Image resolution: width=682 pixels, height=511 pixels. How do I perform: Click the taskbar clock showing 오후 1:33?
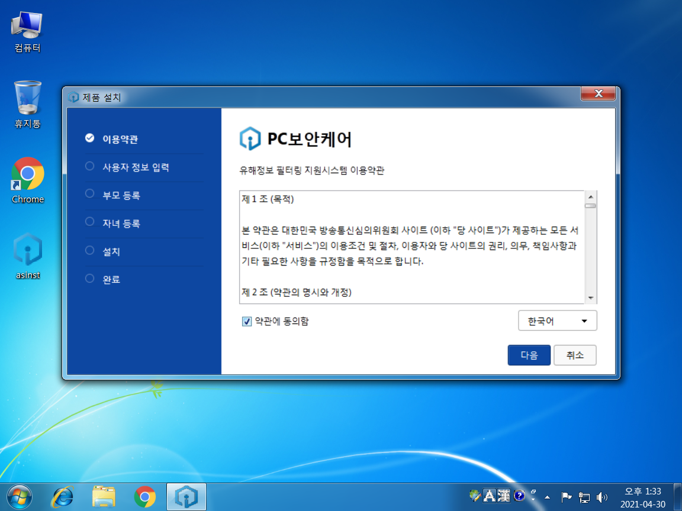[642, 491]
